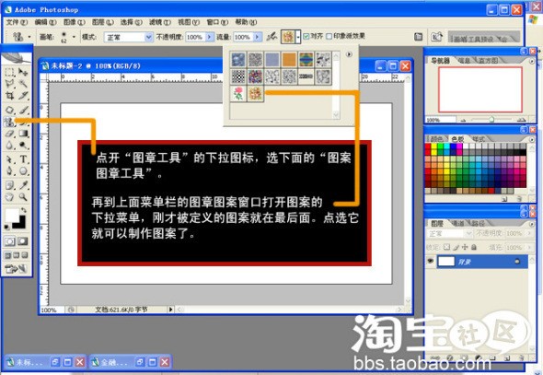The image size is (543, 375).
Task: Switch to the 直方图 tab
Action: pos(488,61)
